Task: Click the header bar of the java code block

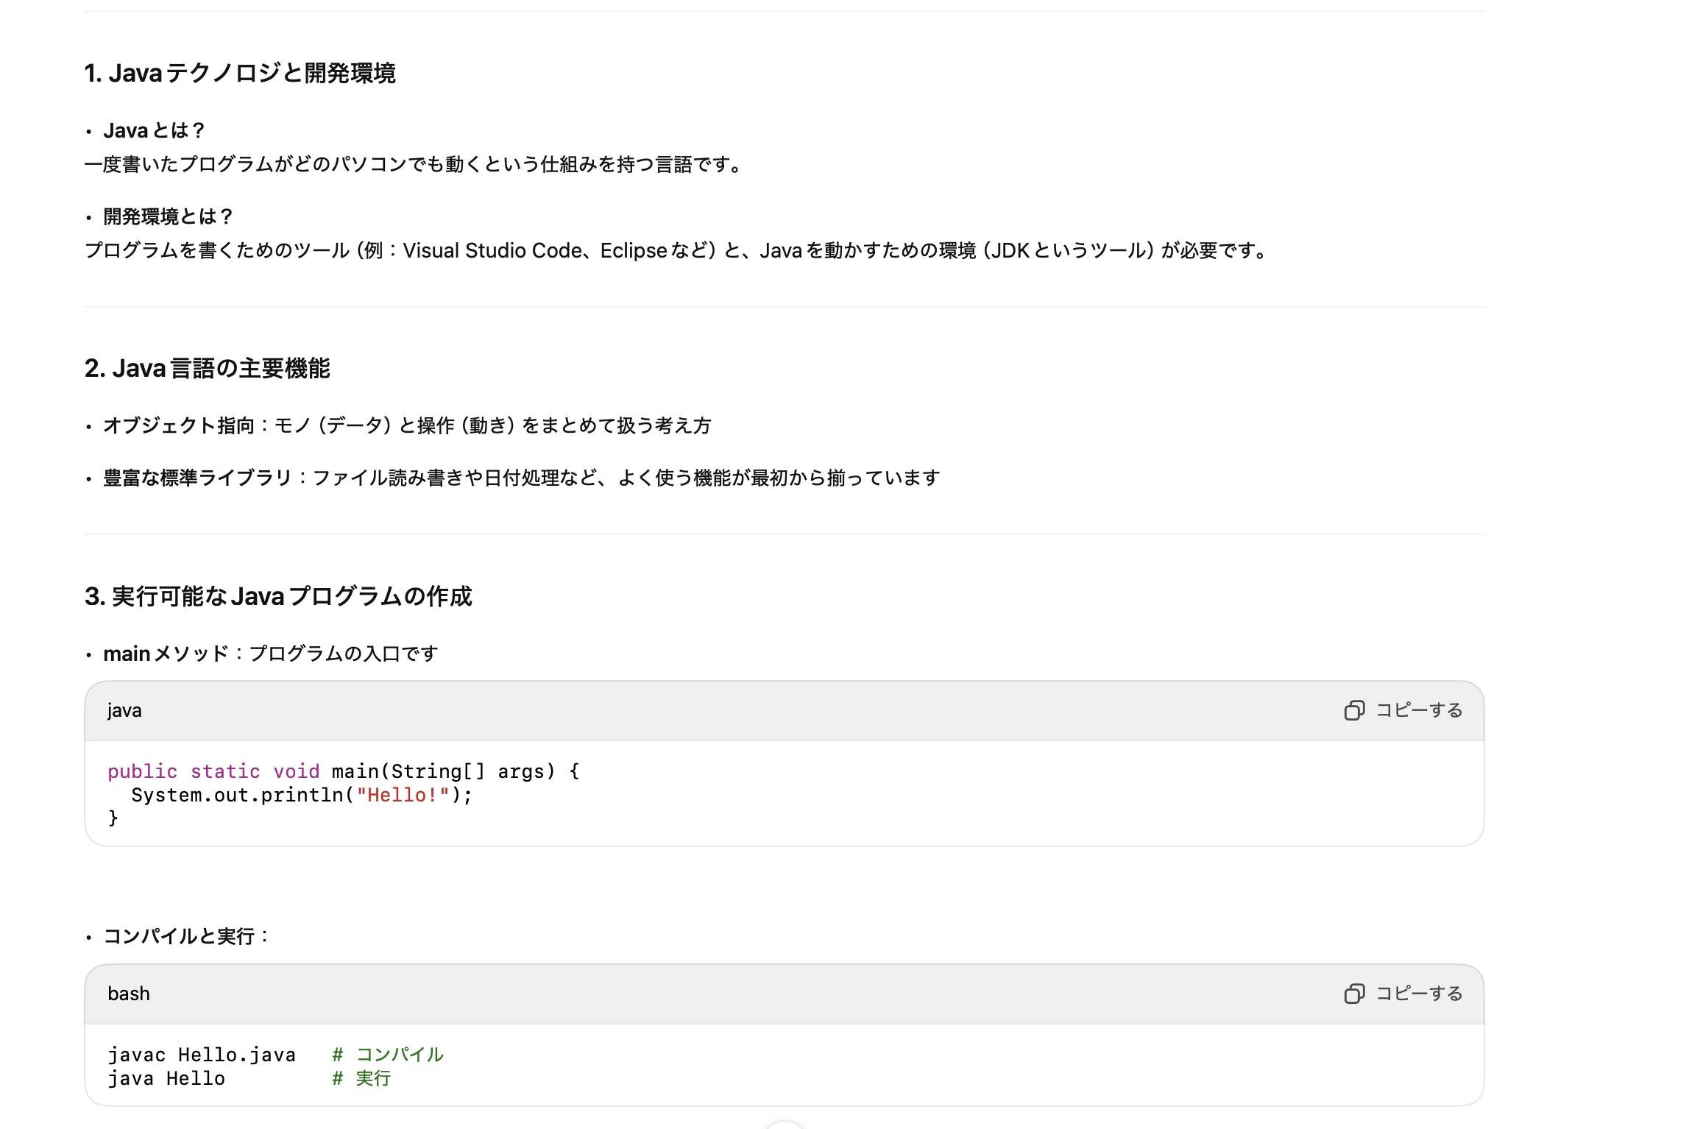Action: (x=736, y=709)
